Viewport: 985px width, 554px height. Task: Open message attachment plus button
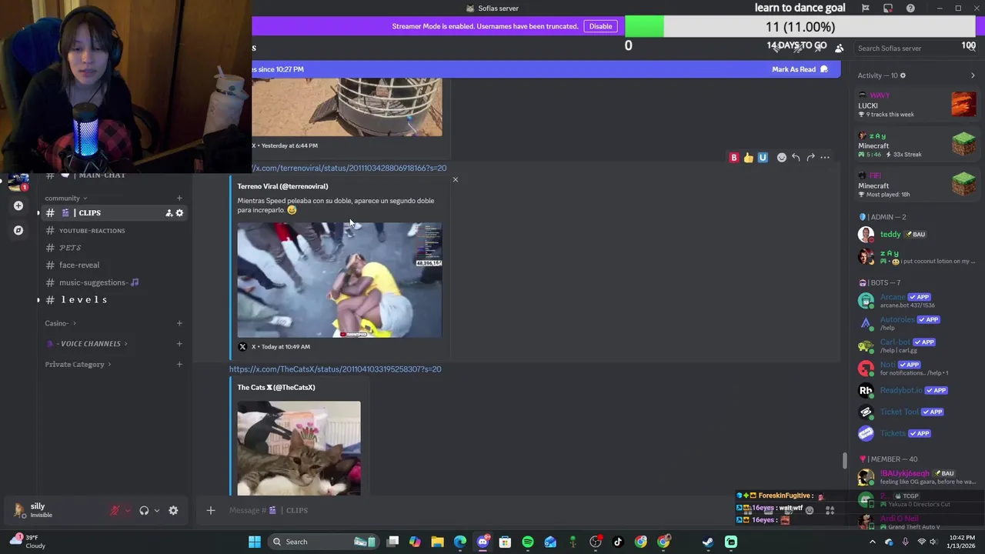(210, 510)
